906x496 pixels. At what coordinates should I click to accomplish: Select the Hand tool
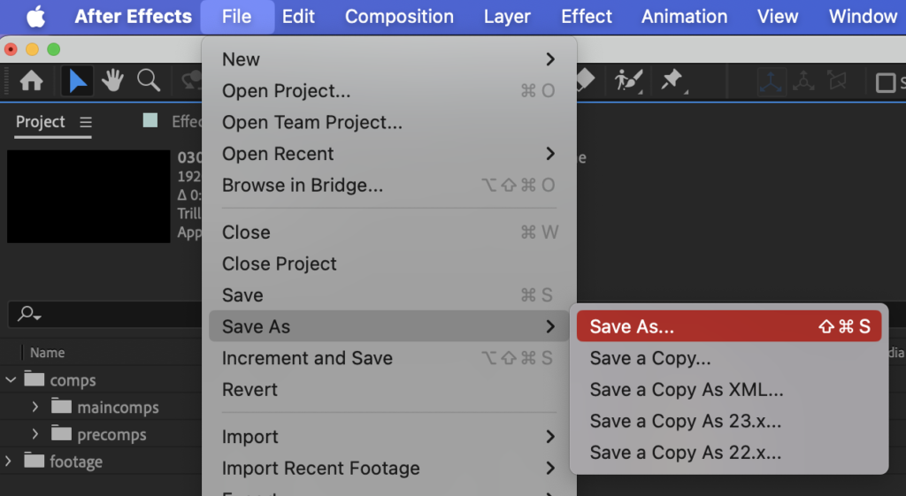click(112, 81)
